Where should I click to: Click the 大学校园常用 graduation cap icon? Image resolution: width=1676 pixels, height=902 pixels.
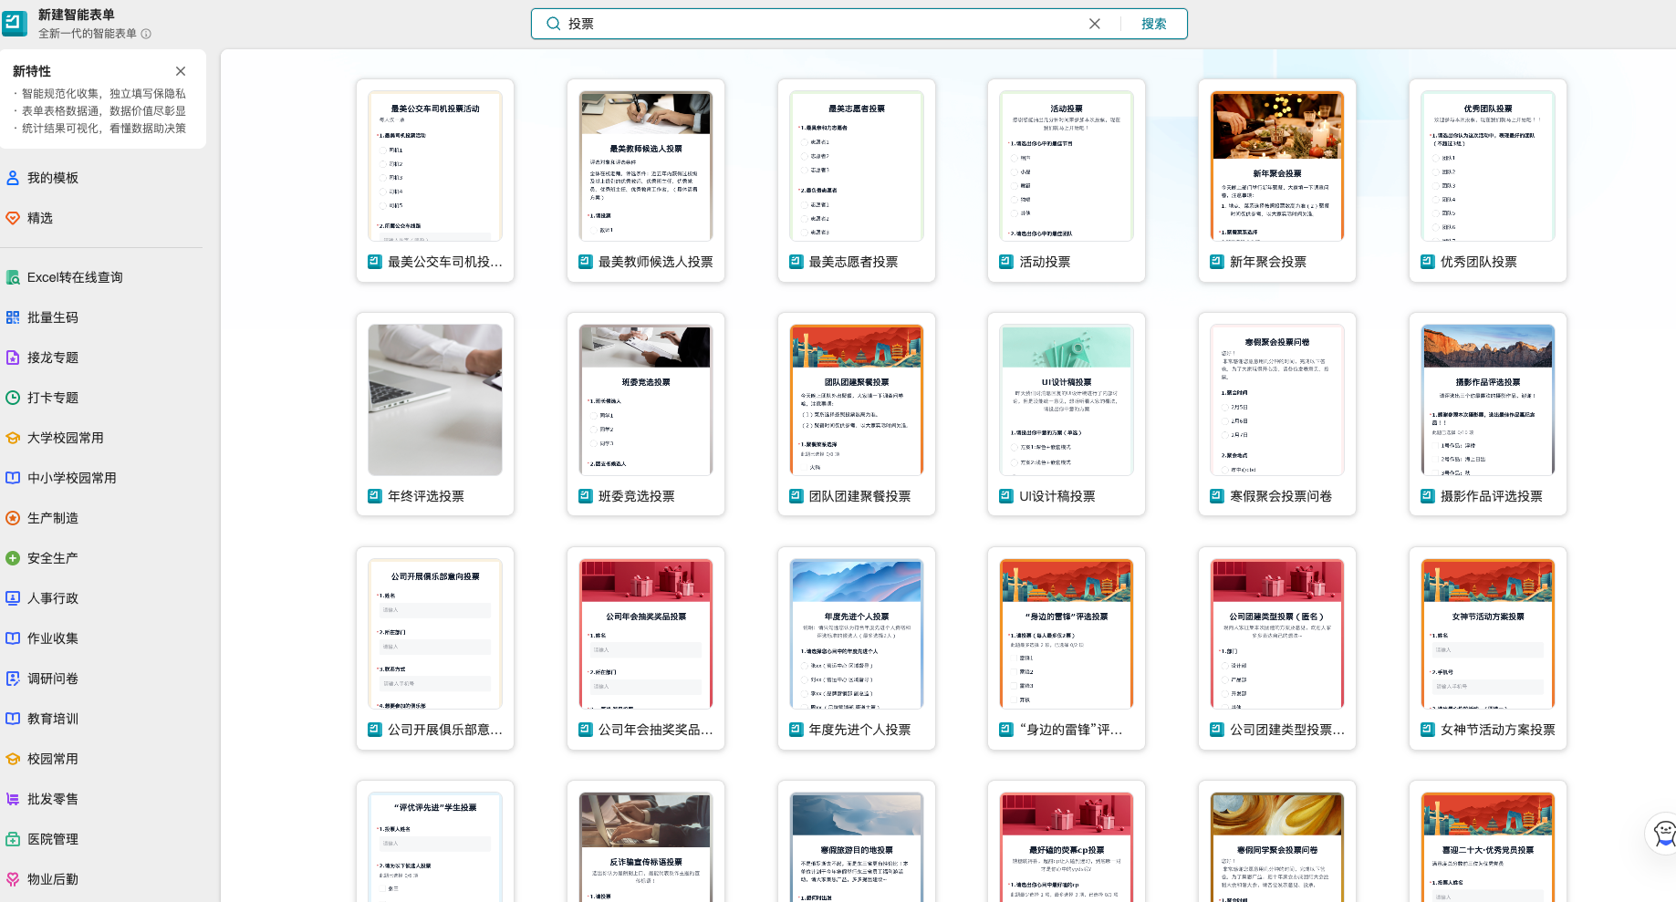click(x=13, y=438)
